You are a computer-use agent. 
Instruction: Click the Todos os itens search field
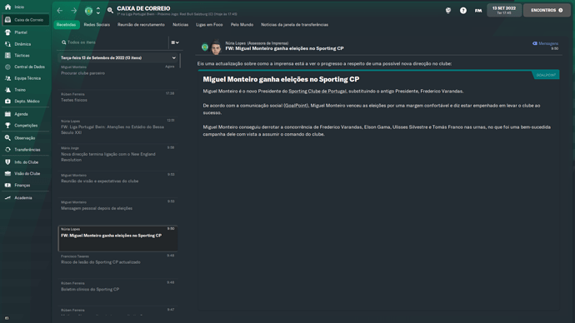113,42
